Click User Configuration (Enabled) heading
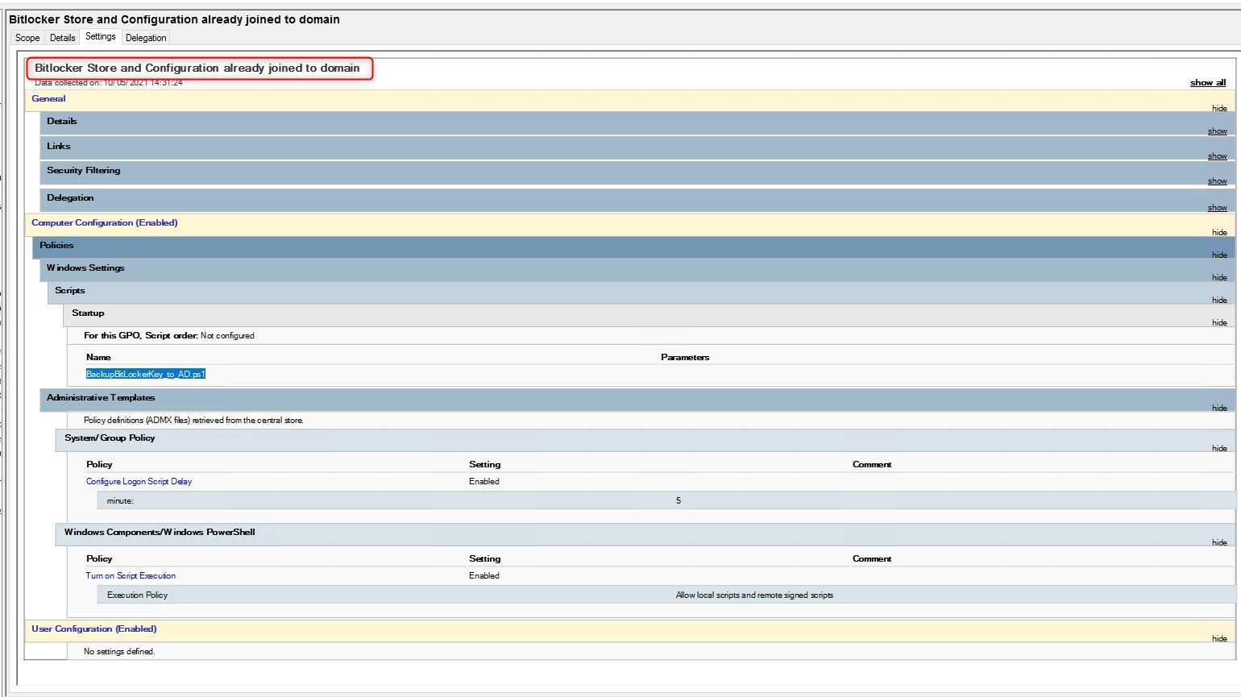This screenshot has height=697, width=1241. [x=93, y=629]
